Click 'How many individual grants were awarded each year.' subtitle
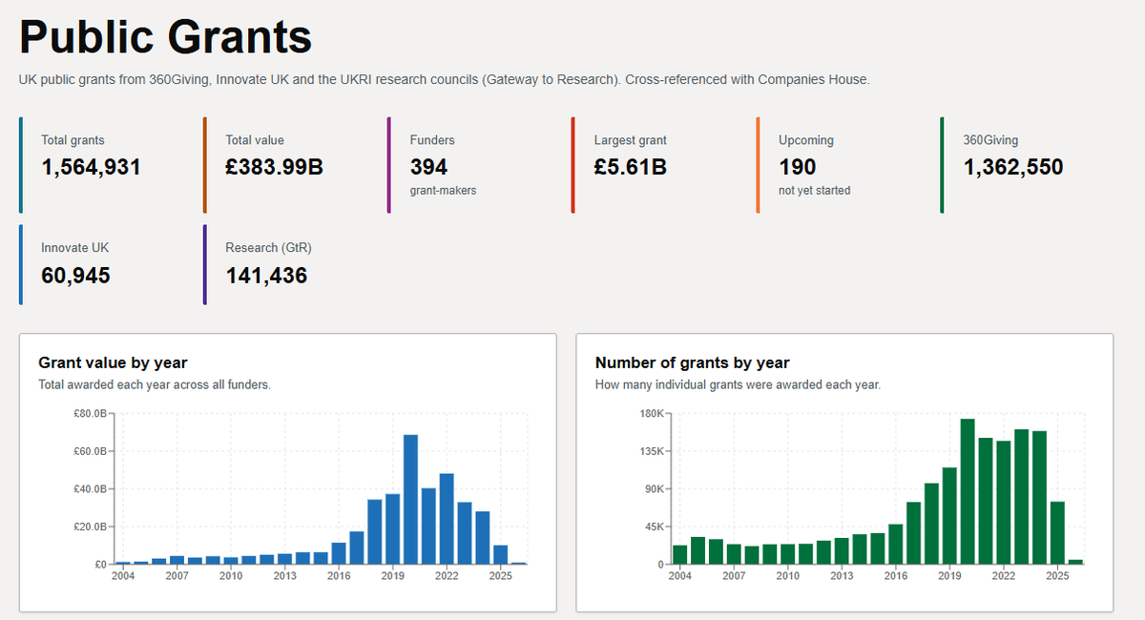 (x=738, y=385)
